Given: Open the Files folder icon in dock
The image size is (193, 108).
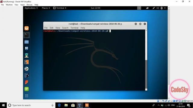Looking at the screenshot, I should pyautogui.click(x=27, y=42).
